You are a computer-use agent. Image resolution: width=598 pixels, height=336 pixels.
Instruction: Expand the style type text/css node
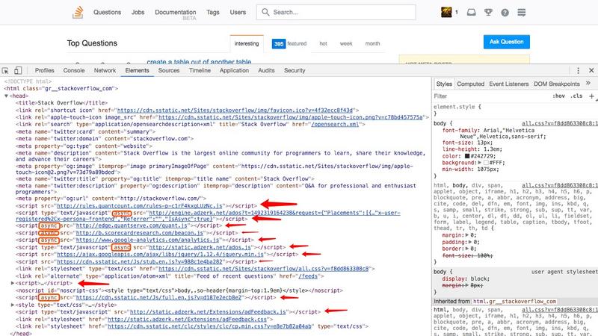[x=13, y=305]
